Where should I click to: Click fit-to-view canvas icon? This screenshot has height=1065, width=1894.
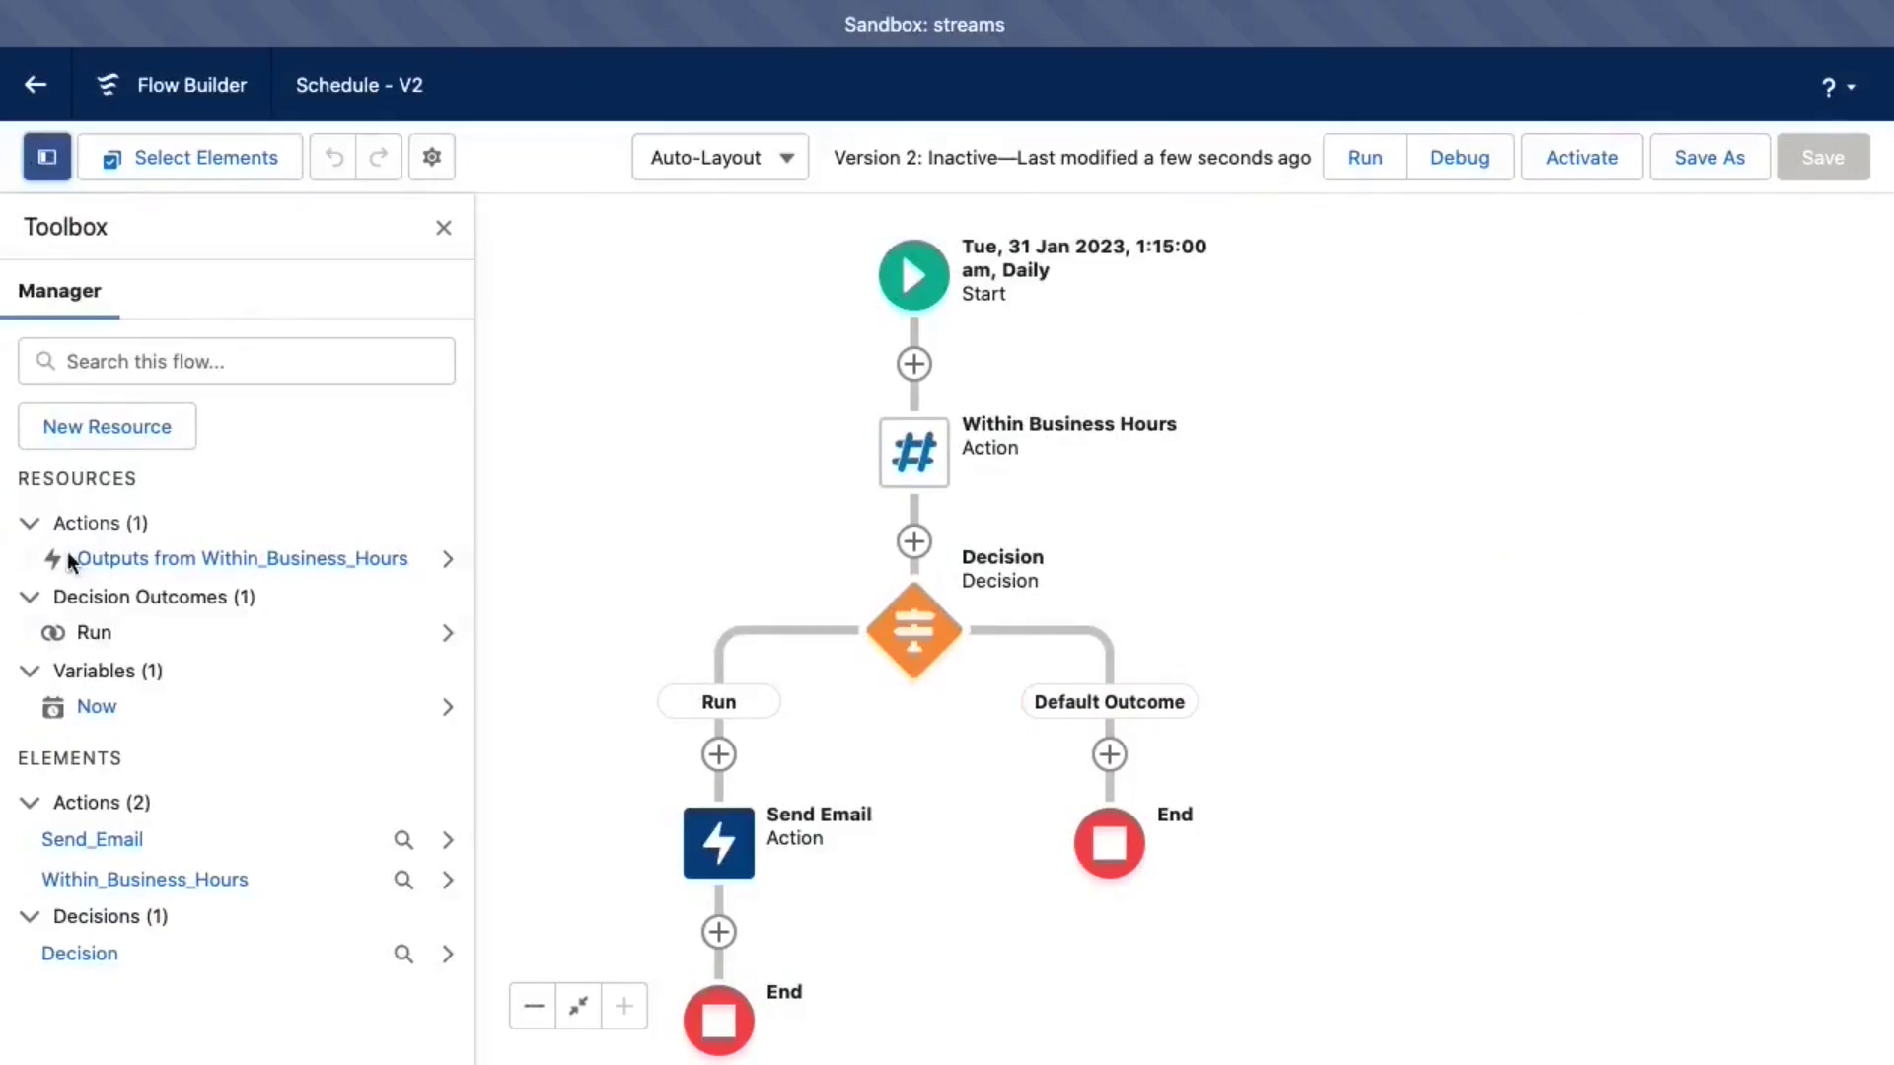point(579,1006)
